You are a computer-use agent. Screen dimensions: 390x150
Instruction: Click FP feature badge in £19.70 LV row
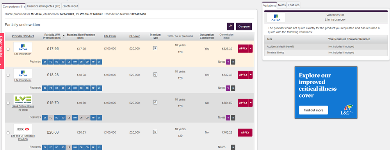coord(93,117)
